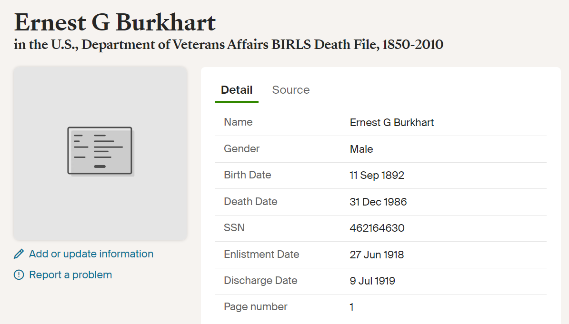Screen dimensions: 569x324
Task: Click the Ernest G Burkhart page heading
Action: click(x=115, y=22)
